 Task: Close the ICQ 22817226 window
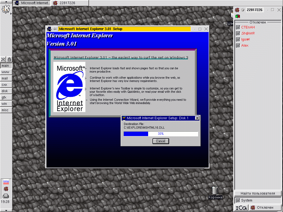(x=279, y=10)
